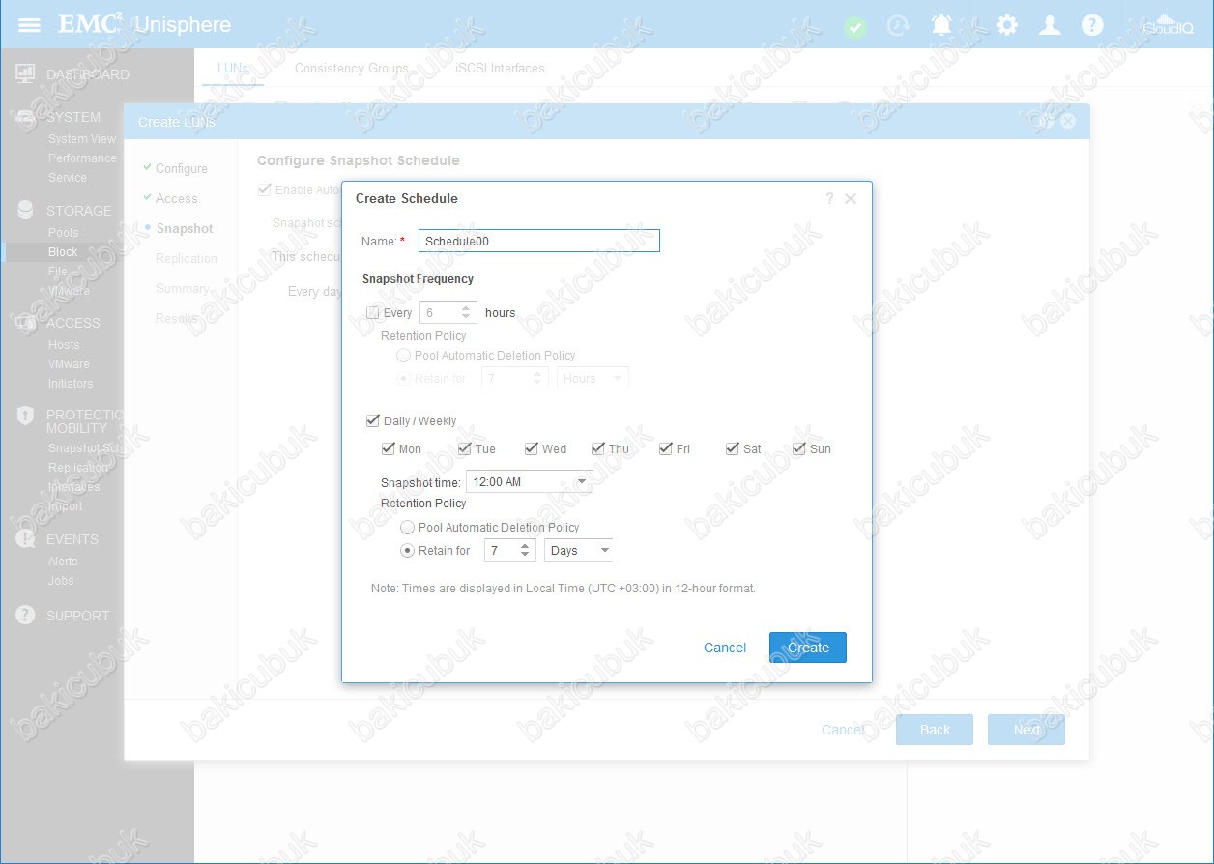Uncheck the Sun checkbox

[799, 448]
